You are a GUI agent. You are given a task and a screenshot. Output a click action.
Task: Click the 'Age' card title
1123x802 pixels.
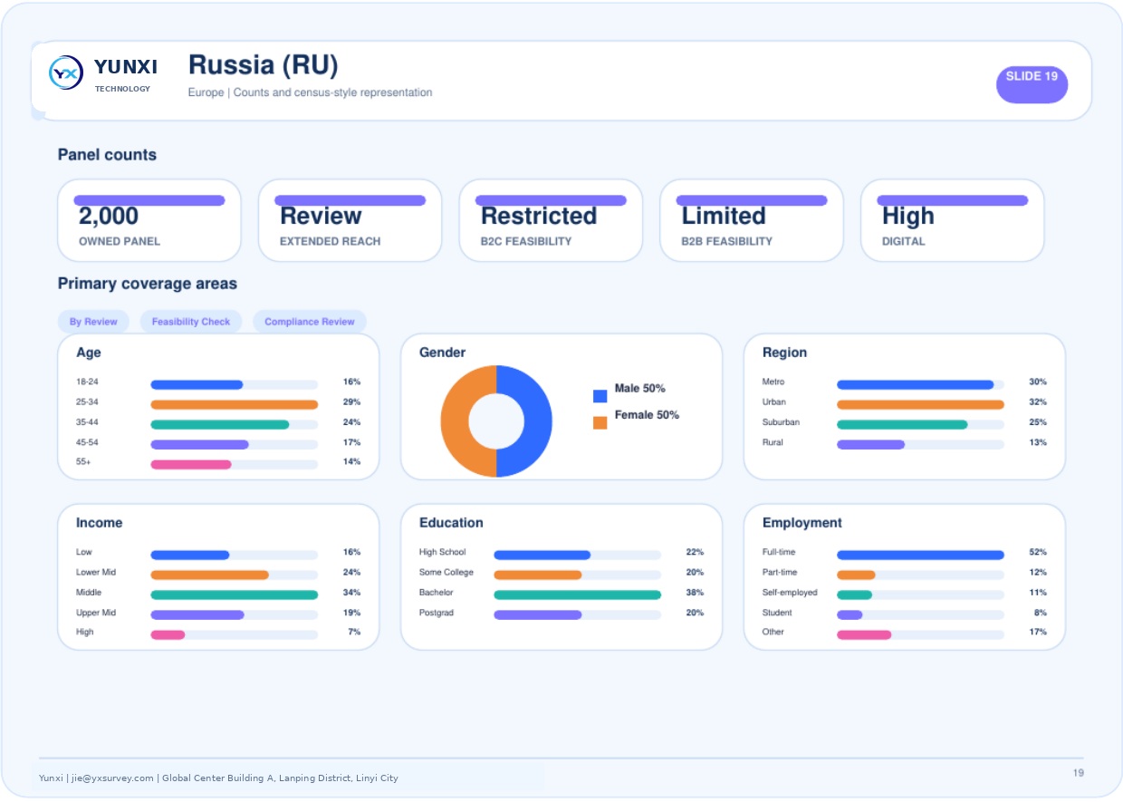(x=89, y=353)
